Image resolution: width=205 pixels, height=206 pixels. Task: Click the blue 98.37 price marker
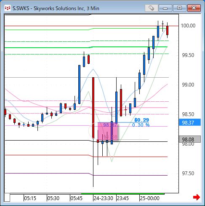coord(190,122)
